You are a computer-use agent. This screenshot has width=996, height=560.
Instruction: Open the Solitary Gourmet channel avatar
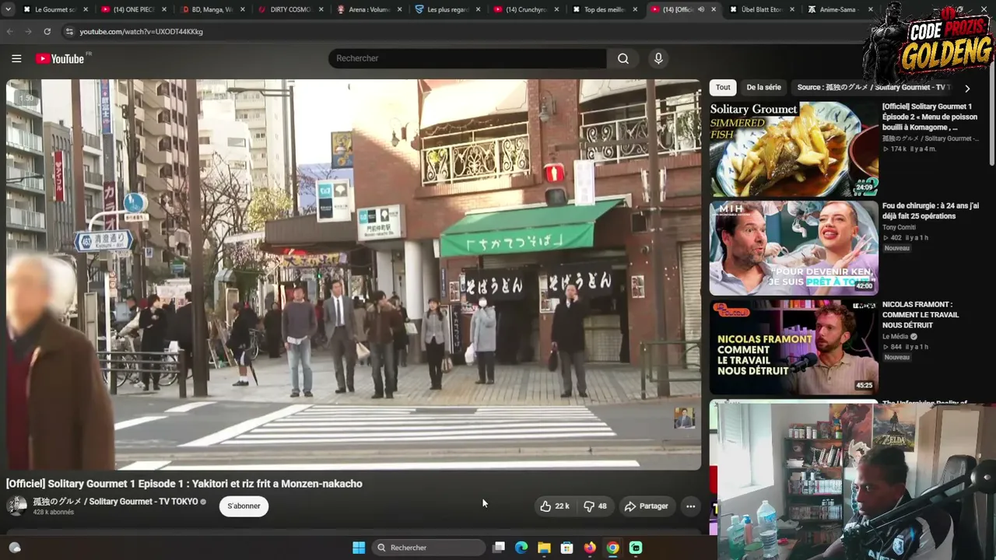[16, 506]
